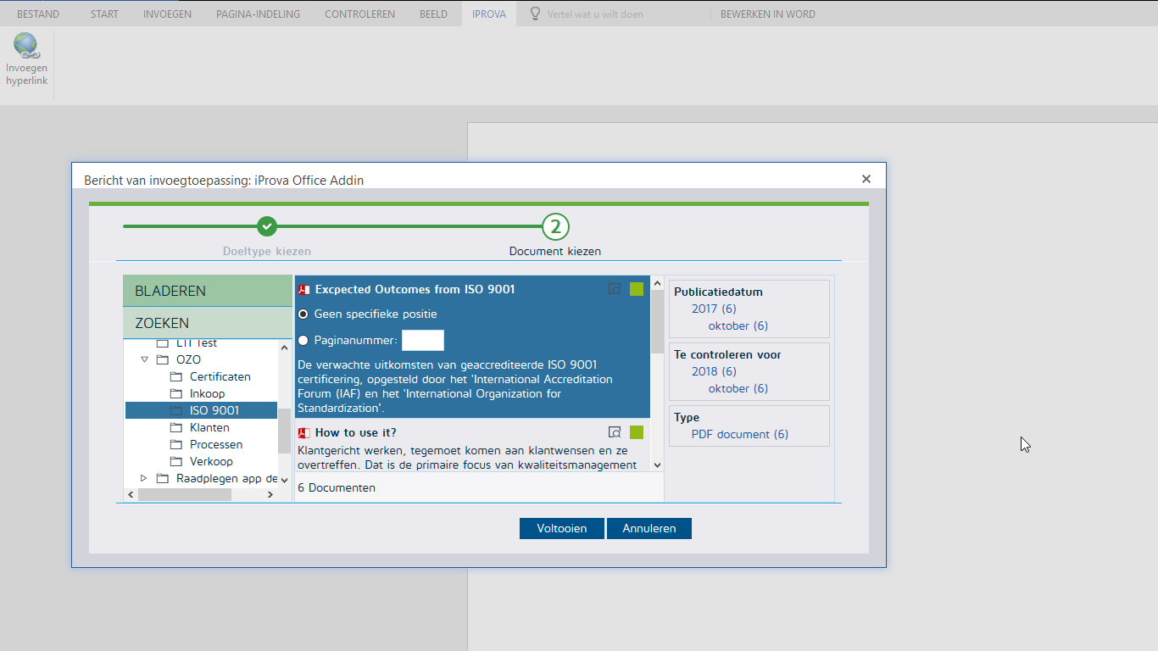Switch to the BLADEREN panel
This screenshot has width=1158, height=651.
point(208,291)
